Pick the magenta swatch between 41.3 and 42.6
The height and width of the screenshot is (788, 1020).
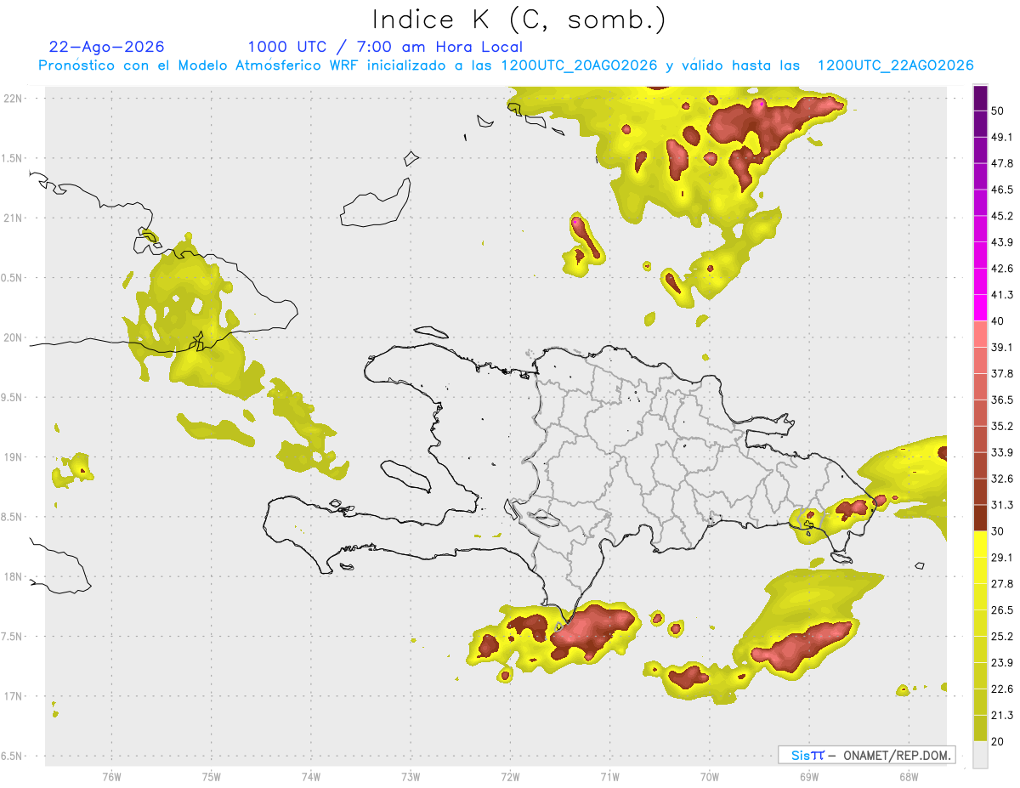[x=980, y=281]
